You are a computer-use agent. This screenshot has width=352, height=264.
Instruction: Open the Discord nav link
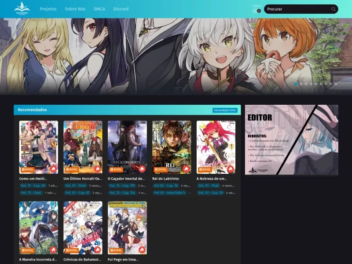point(121,9)
